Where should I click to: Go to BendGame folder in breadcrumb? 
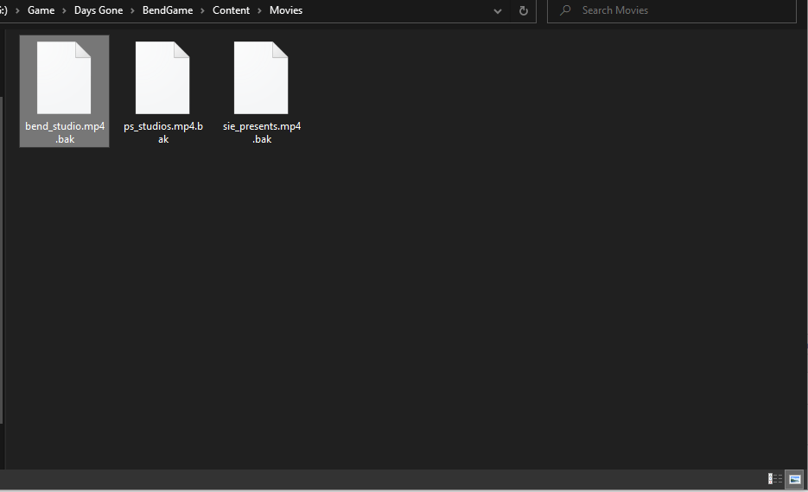click(x=168, y=10)
